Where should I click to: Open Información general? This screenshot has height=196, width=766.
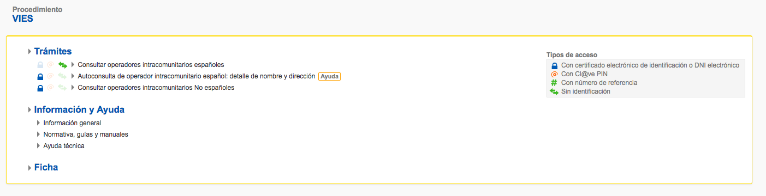(x=72, y=123)
